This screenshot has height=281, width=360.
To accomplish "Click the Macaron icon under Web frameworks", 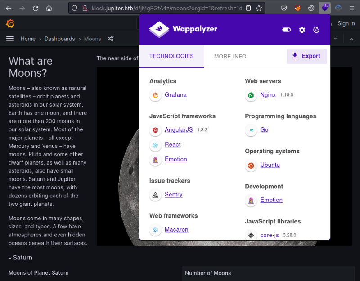I will pyautogui.click(x=155, y=230).
